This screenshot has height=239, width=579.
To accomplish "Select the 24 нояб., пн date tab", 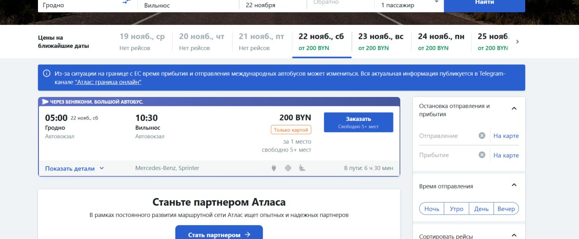I will click(x=441, y=41).
